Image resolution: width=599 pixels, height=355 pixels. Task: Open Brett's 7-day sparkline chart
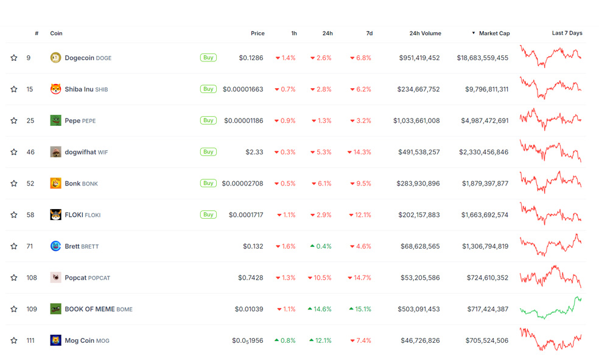pyautogui.click(x=550, y=245)
